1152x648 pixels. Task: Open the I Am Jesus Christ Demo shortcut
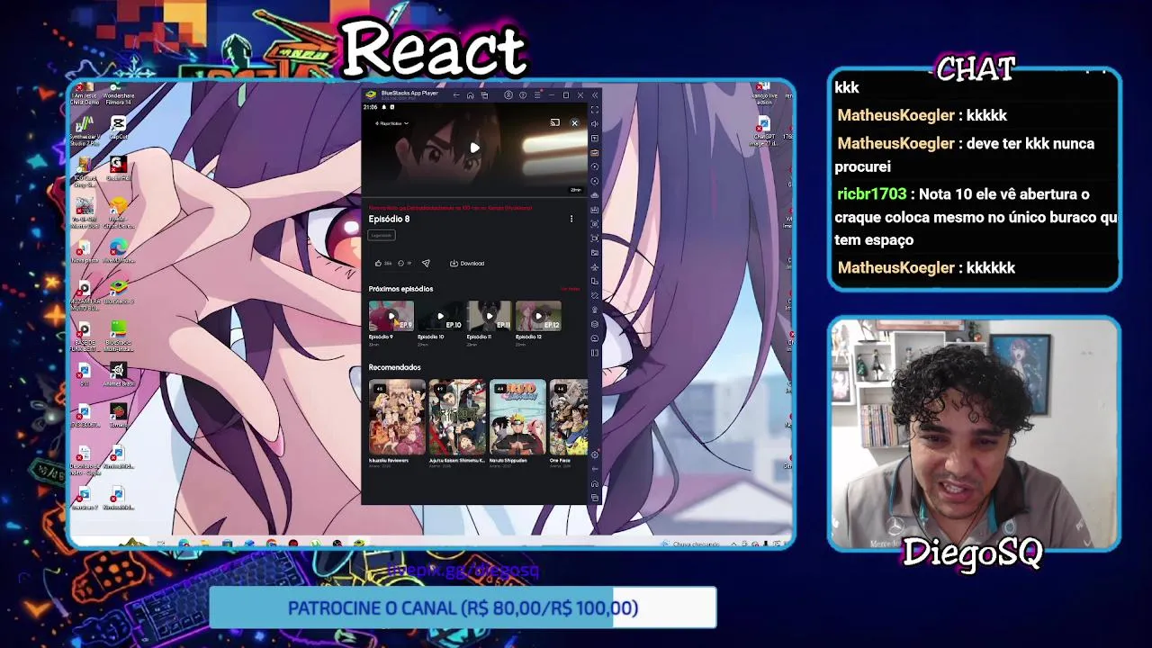coord(84,94)
